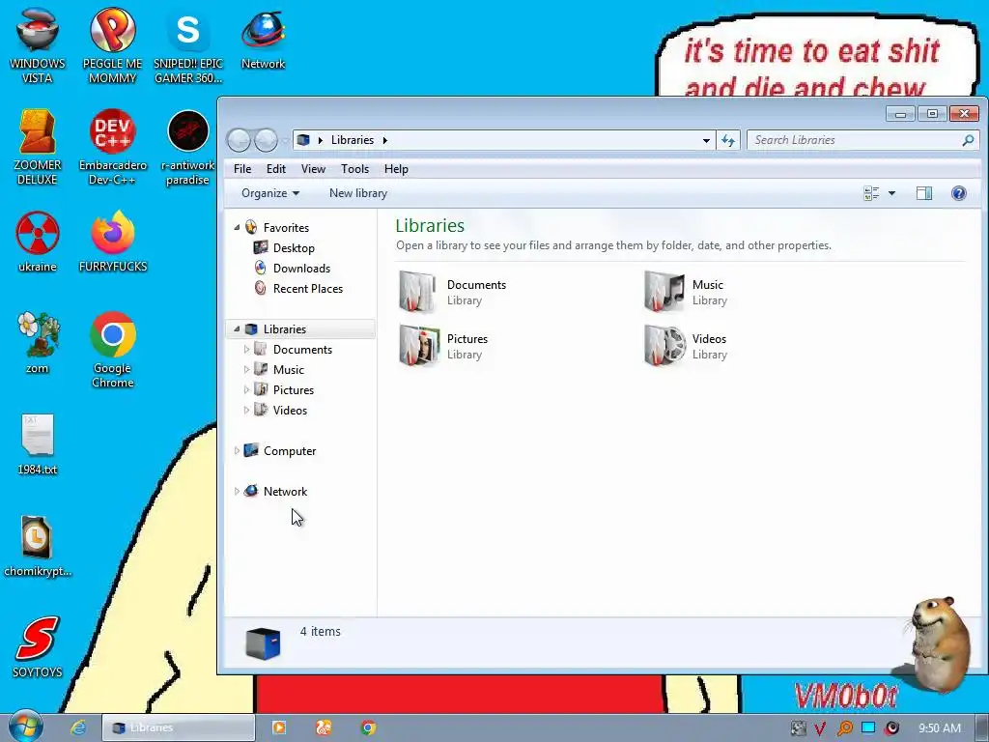Toggle the preview pane button
The width and height of the screenshot is (989, 742).
[924, 193]
